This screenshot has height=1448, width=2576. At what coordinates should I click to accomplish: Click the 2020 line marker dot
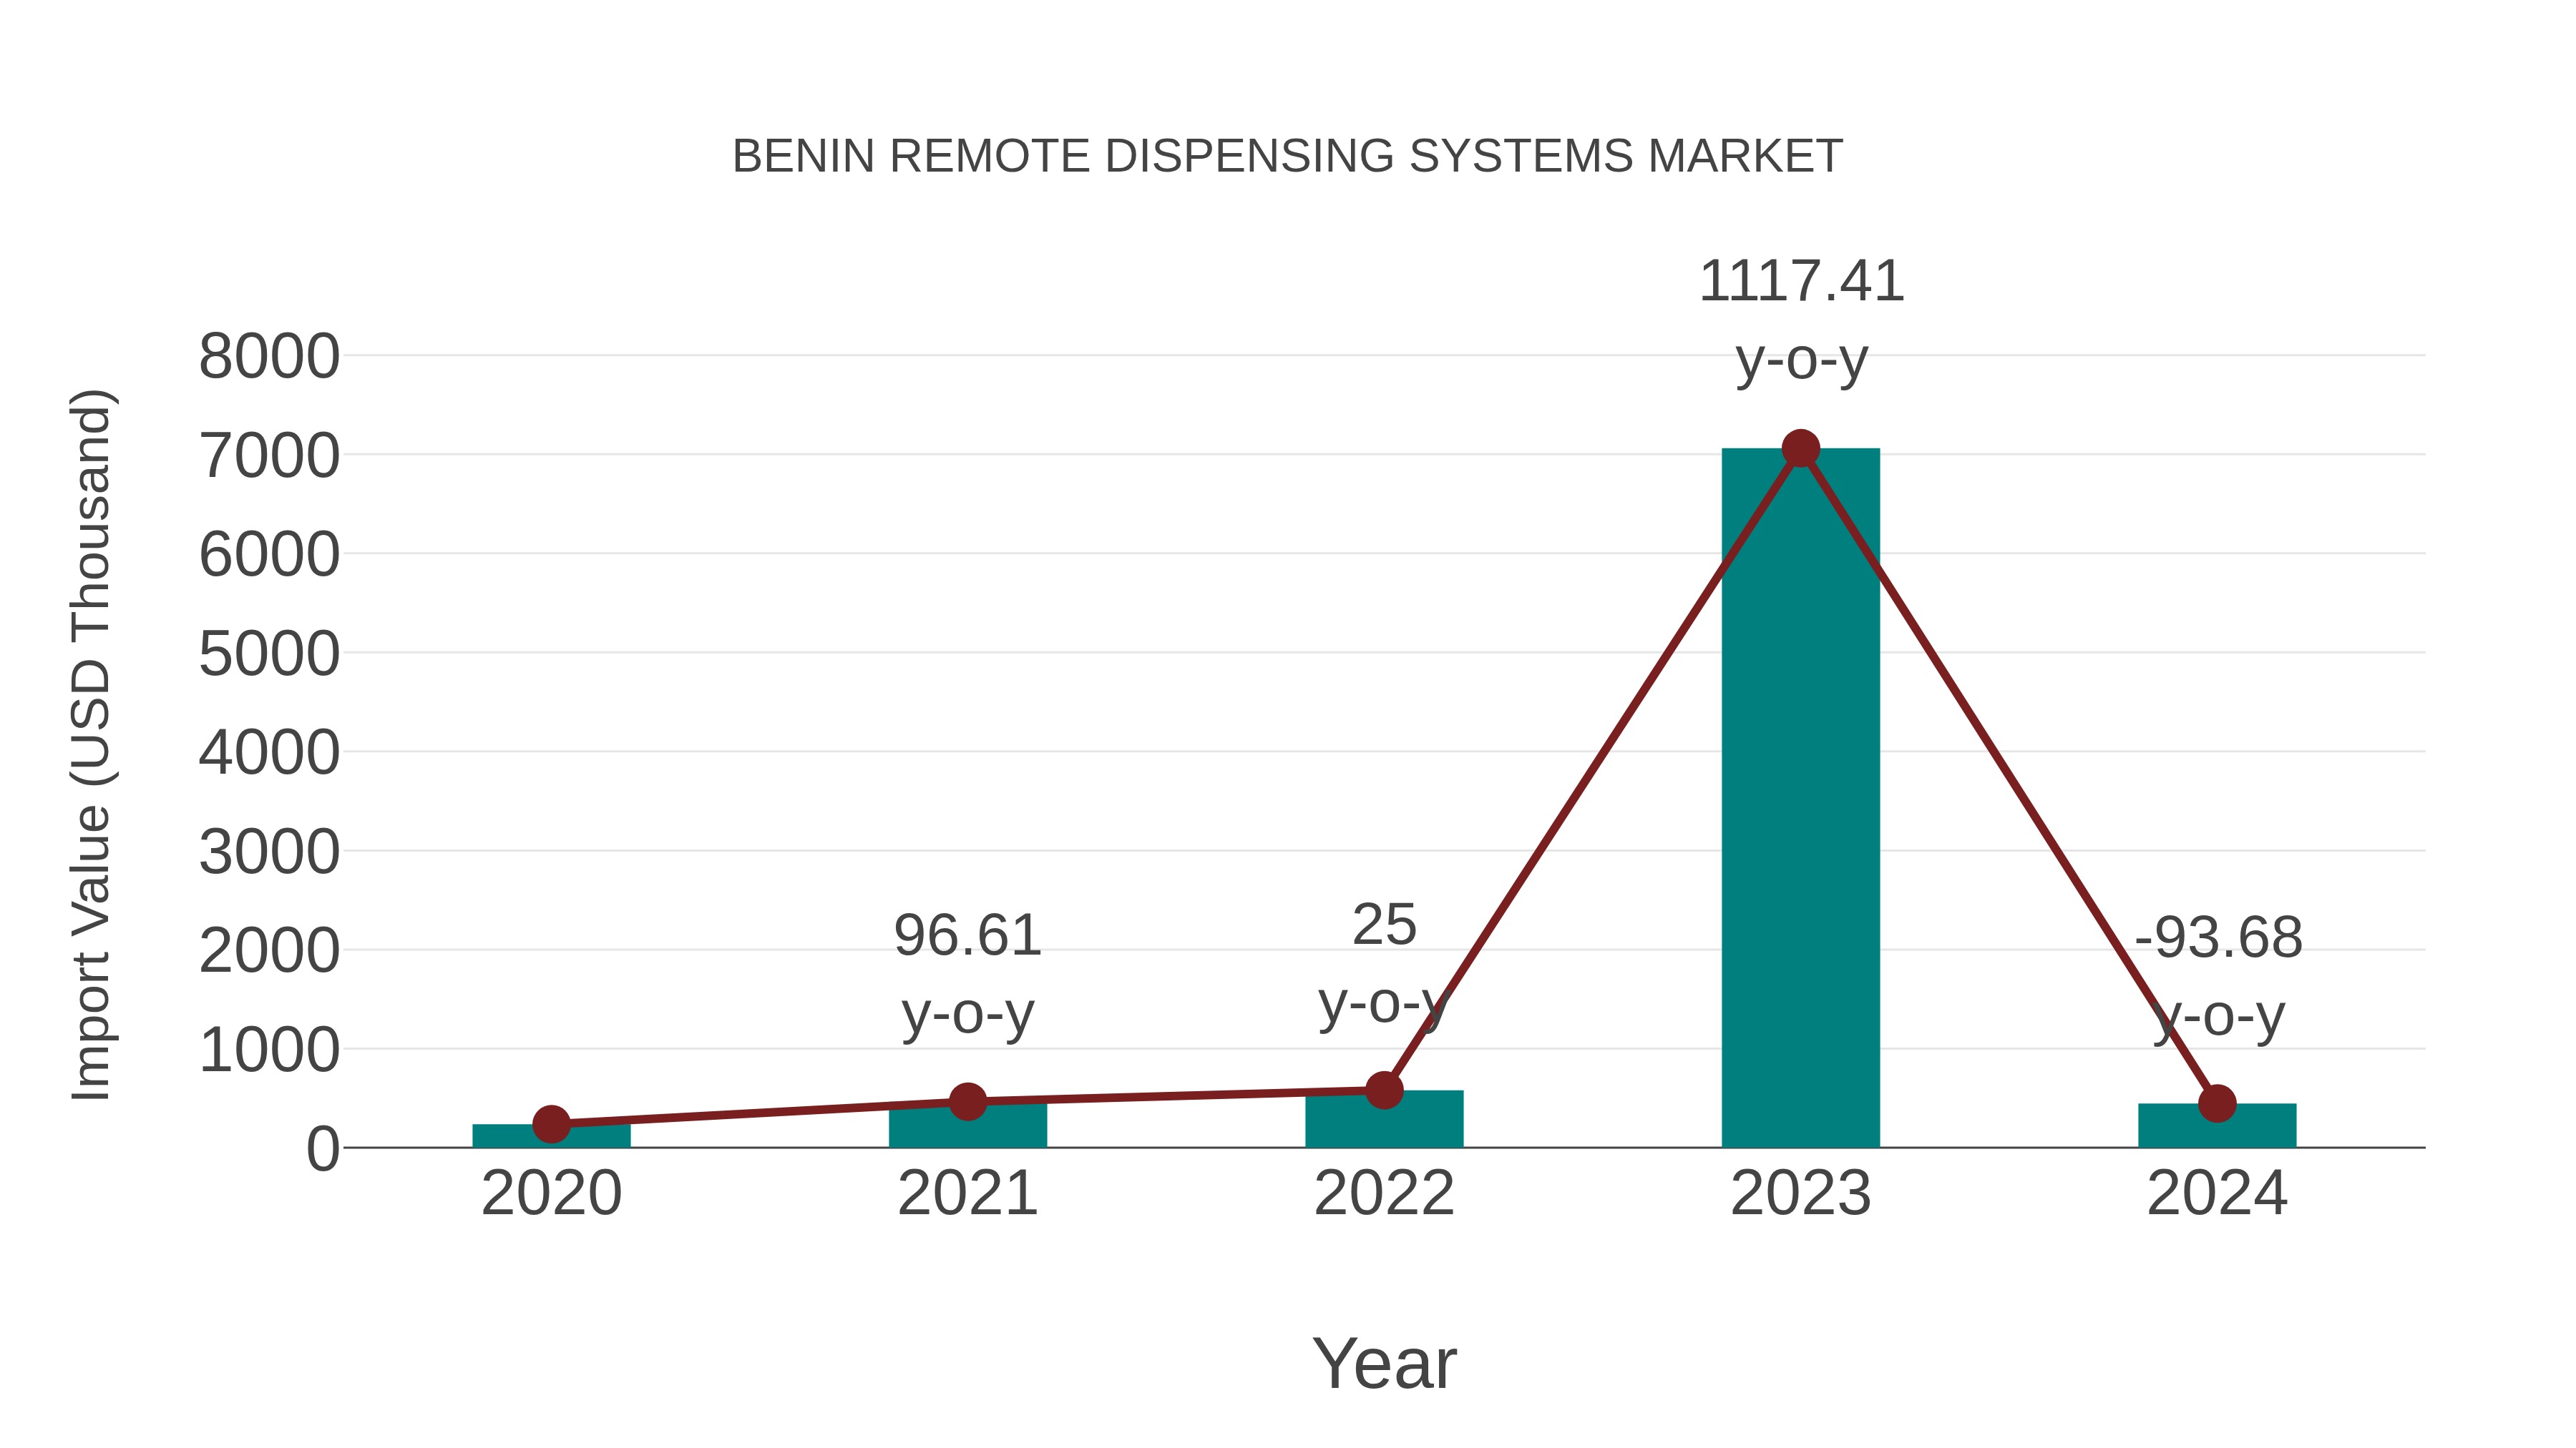(551, 1124)
